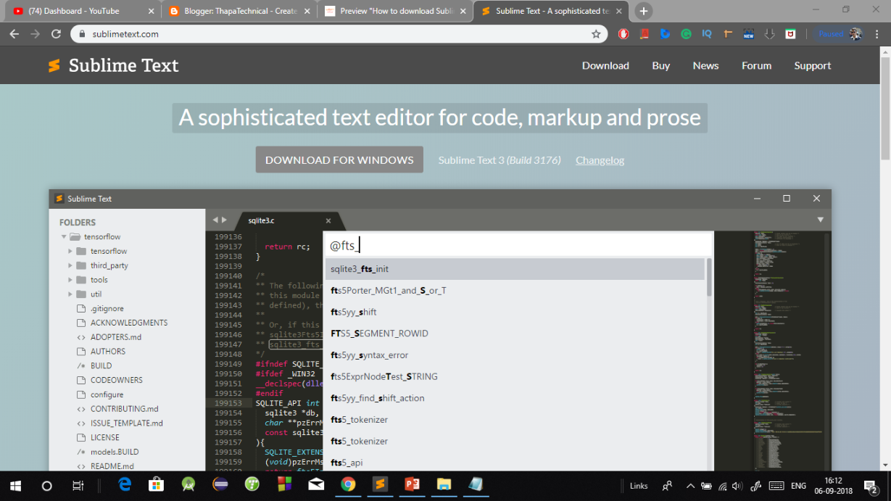Open Sublime Text from the taskbar

tap(380, 485)
